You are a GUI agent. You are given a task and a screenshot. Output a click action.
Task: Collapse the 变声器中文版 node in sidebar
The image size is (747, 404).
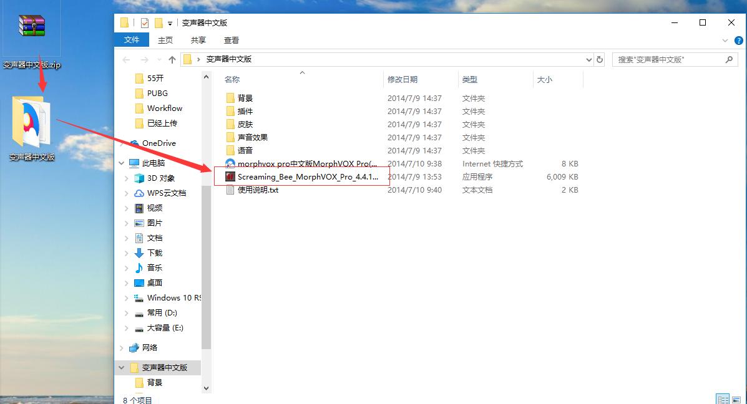coord(120,368)
